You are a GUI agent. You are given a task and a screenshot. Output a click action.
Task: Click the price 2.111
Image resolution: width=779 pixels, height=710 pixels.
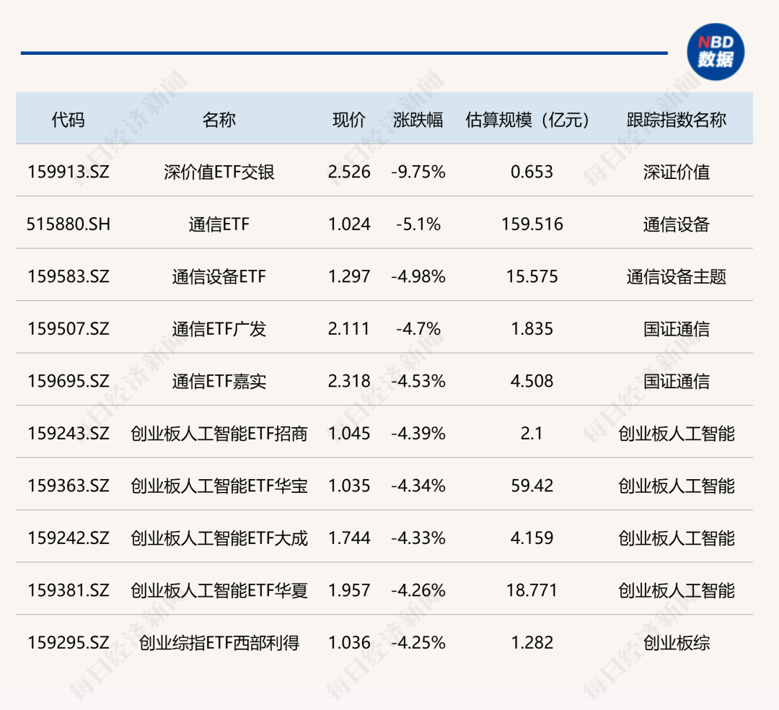[349, 329]
